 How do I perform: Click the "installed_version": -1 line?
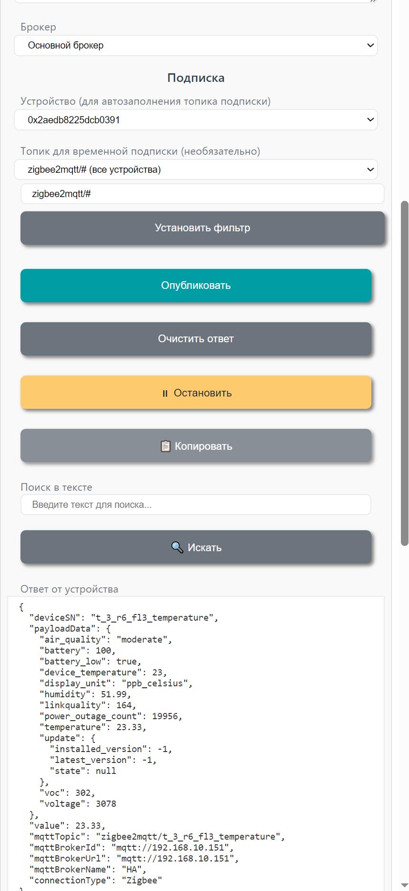pos(111,749)
